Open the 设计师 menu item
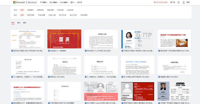The image size is (200, 104). [80, 2]
